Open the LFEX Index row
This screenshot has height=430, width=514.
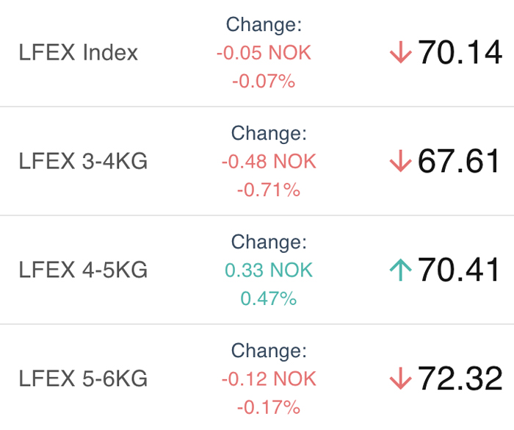(x=257, y=52)
